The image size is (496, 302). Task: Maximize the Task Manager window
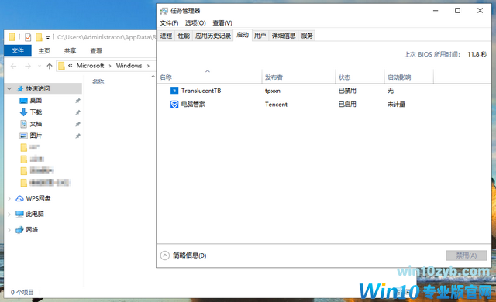(x=457, y=11)
